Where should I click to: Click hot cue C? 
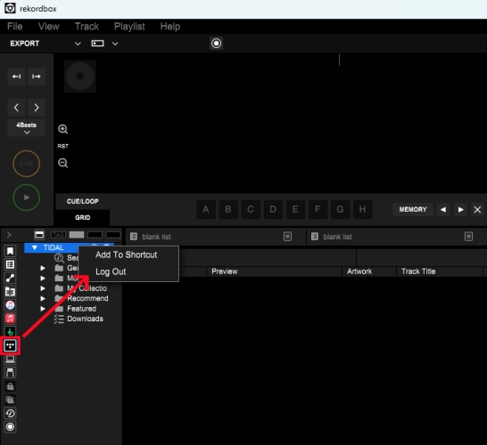(x=251, y=209)
